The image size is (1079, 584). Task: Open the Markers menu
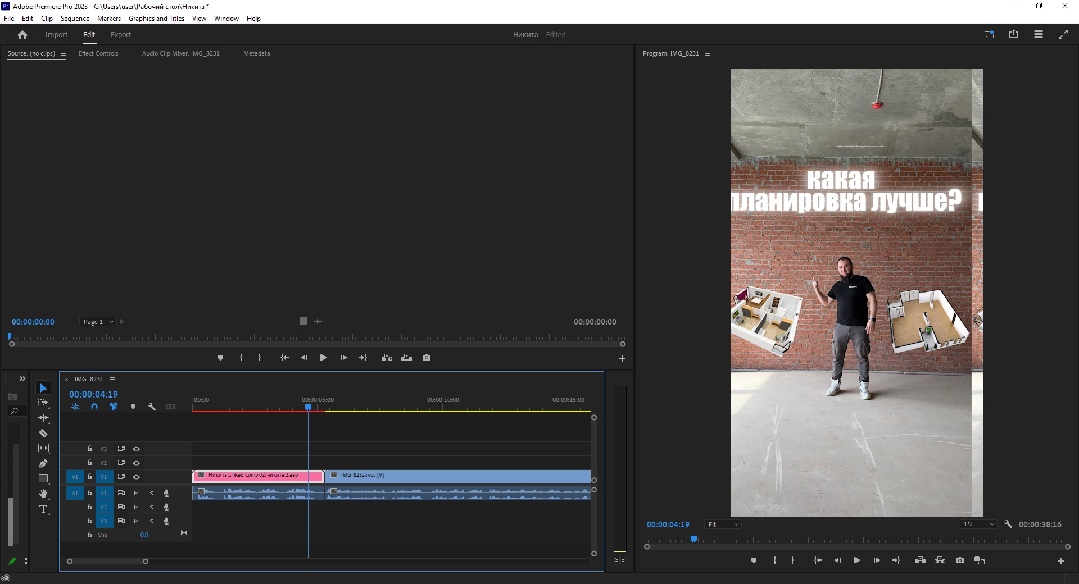[109, 19]
